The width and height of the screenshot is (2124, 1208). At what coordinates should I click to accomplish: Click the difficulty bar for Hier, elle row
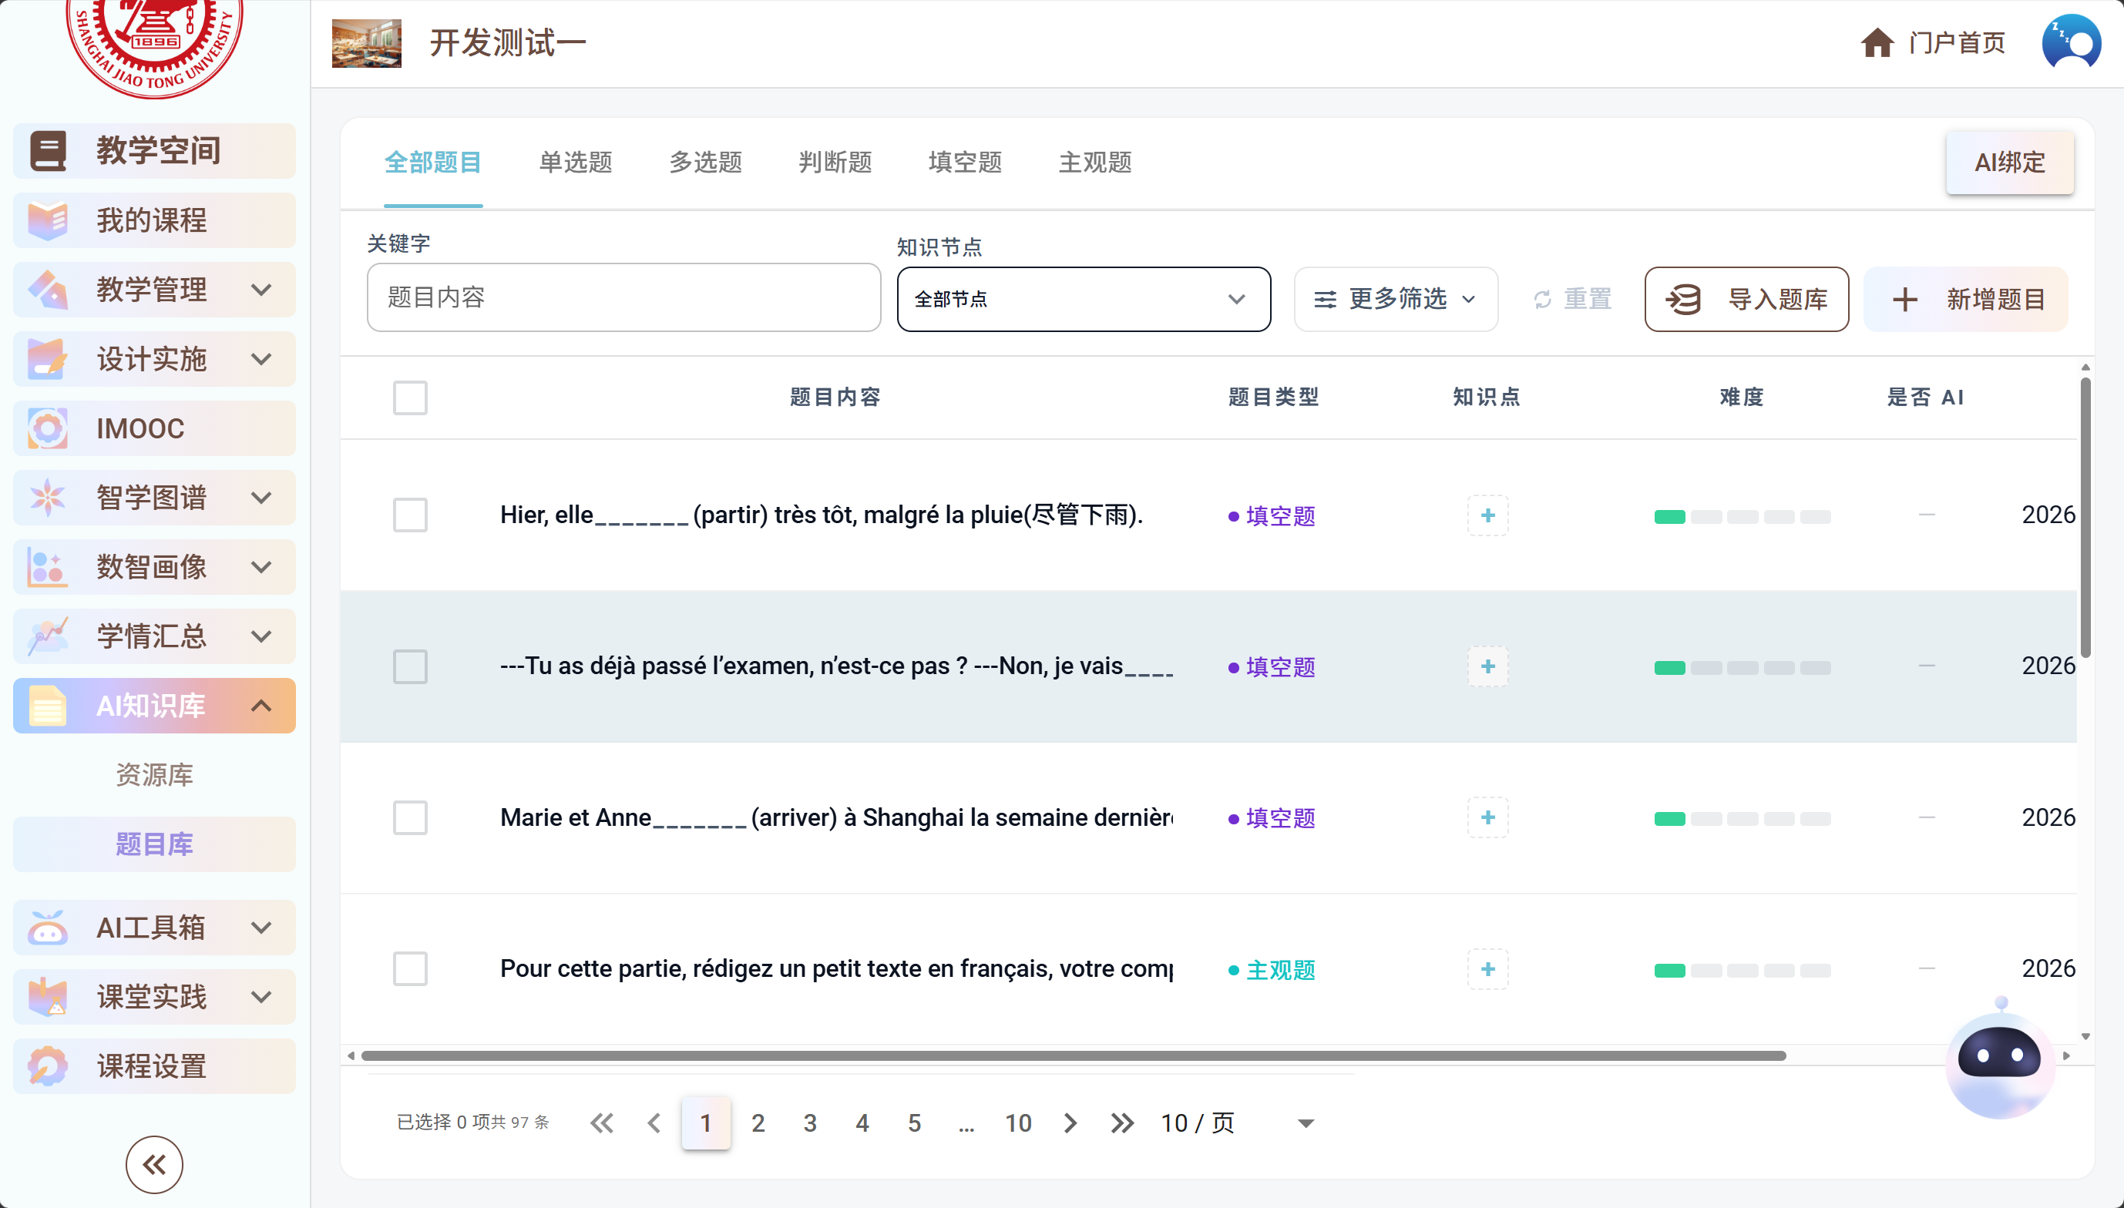1742,516
